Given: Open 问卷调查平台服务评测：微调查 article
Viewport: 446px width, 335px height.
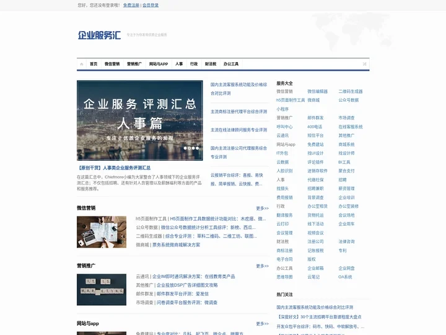Looking at the screenshot, I should 187,303.
